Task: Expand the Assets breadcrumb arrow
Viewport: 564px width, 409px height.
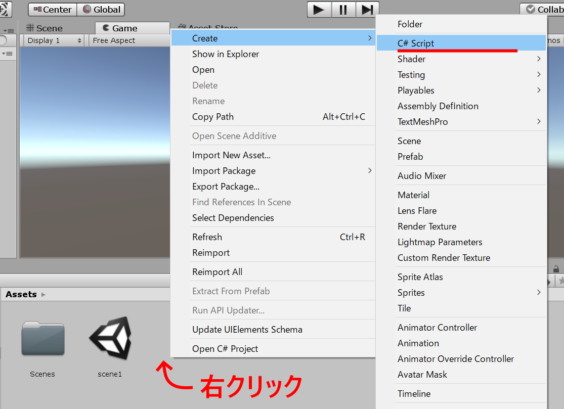Action: pos(44,295)
